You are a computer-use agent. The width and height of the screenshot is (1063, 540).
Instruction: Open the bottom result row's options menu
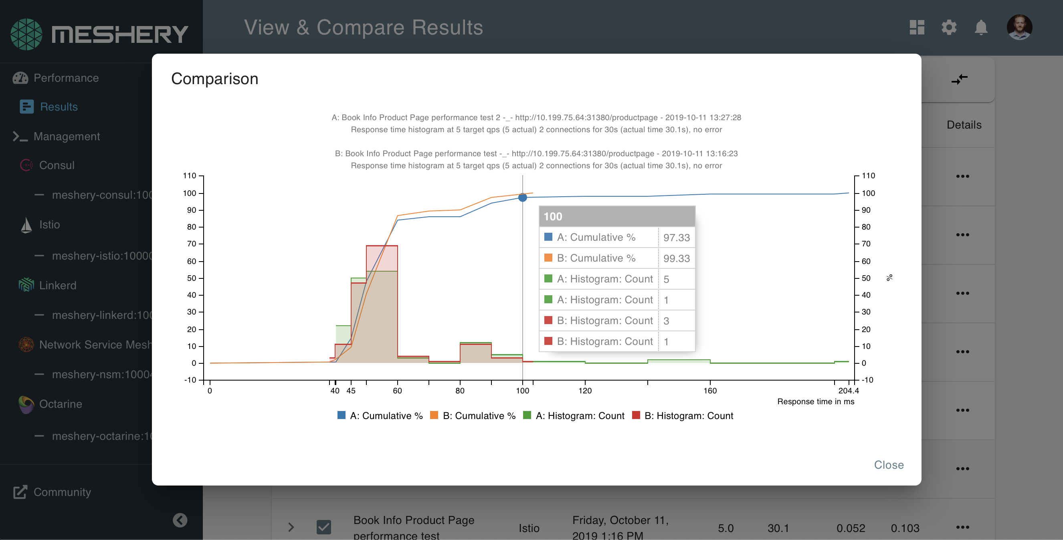click(x=964, y=527)
